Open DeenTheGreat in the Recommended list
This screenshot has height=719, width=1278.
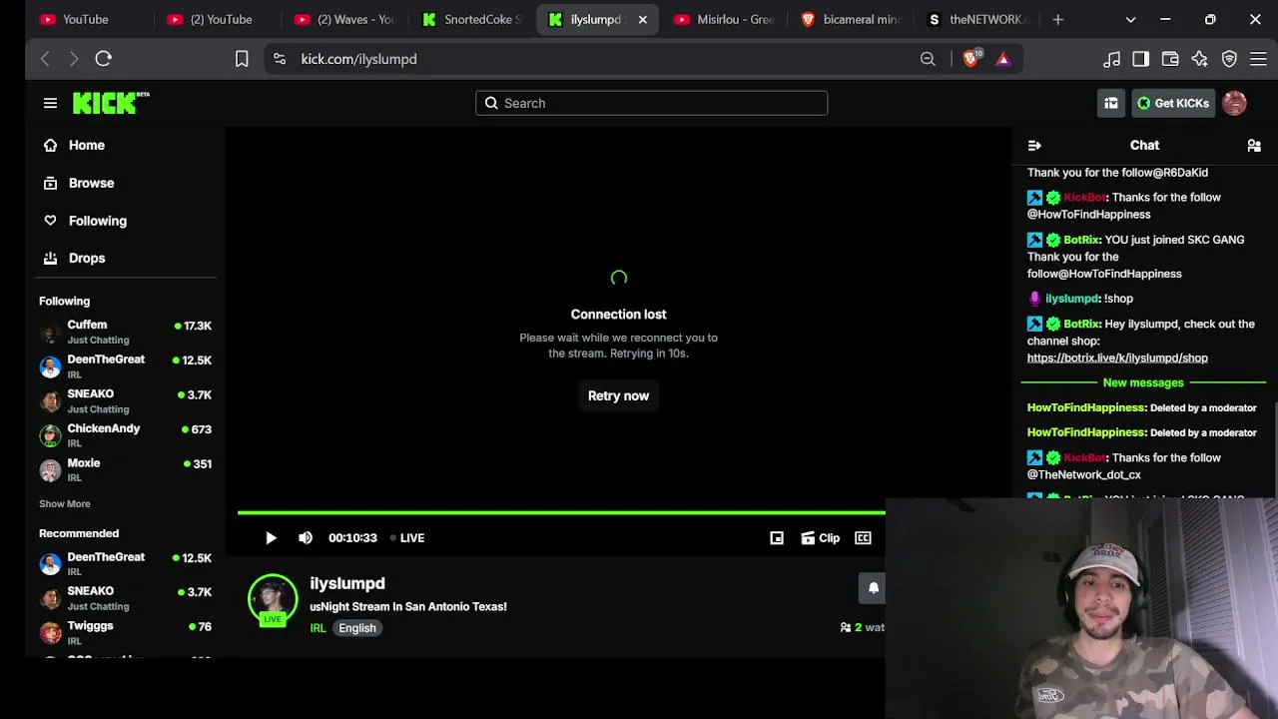pyautogui.click(x=126, y=564)
